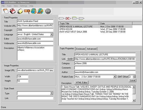Click the topic Description text area
The height and width of the screenshot is (110, 143).
click(97, 93)
